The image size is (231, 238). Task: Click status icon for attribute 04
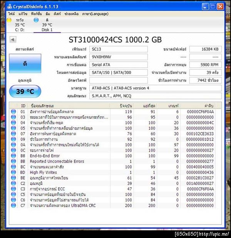click(x=13, y=122)
